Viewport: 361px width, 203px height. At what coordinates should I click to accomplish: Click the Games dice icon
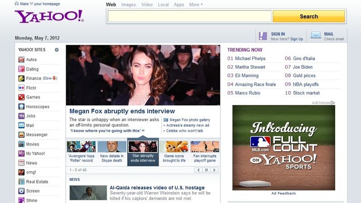pos(21,97)
